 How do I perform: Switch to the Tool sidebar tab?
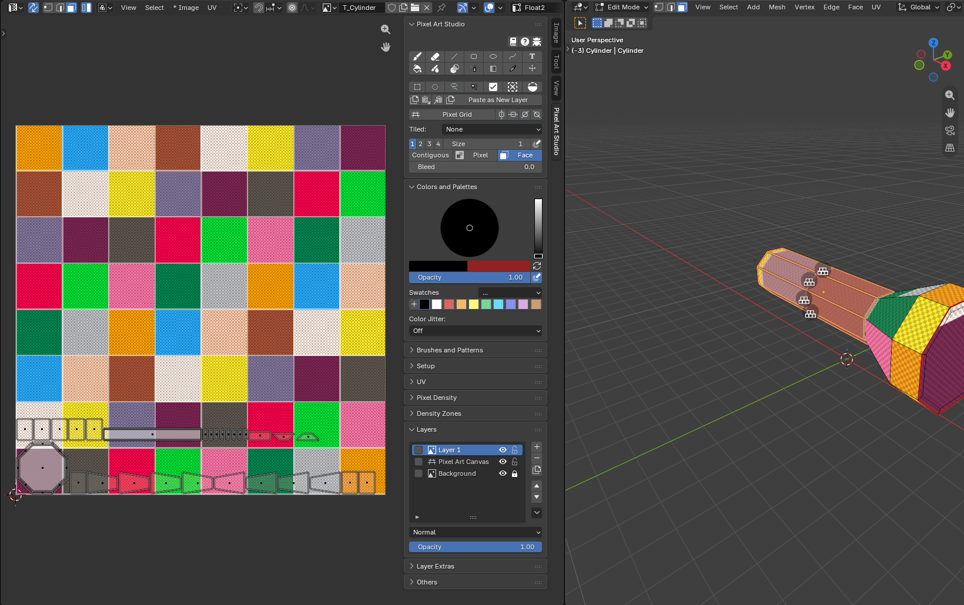tap(556, 62)
